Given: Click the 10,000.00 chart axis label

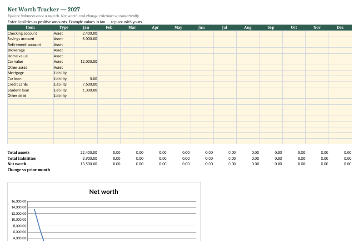Looking at the screenshot, I should click(x=19, y=220).
